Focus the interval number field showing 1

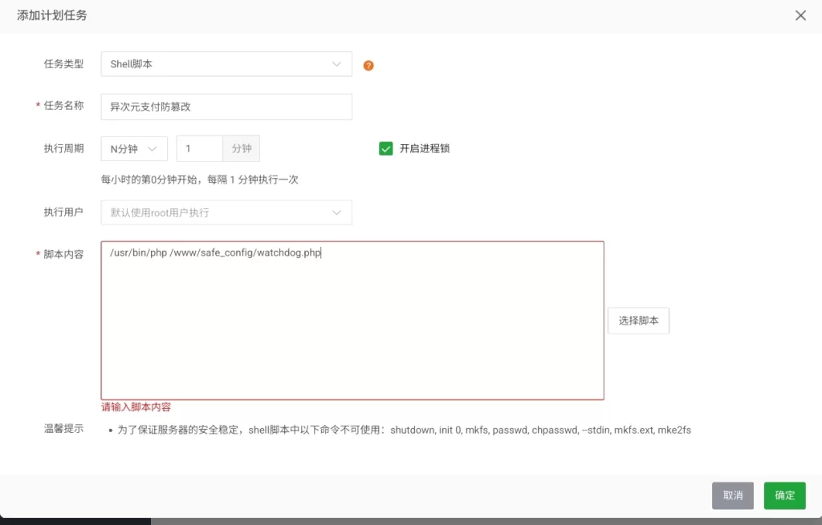[x=199, y=148]
